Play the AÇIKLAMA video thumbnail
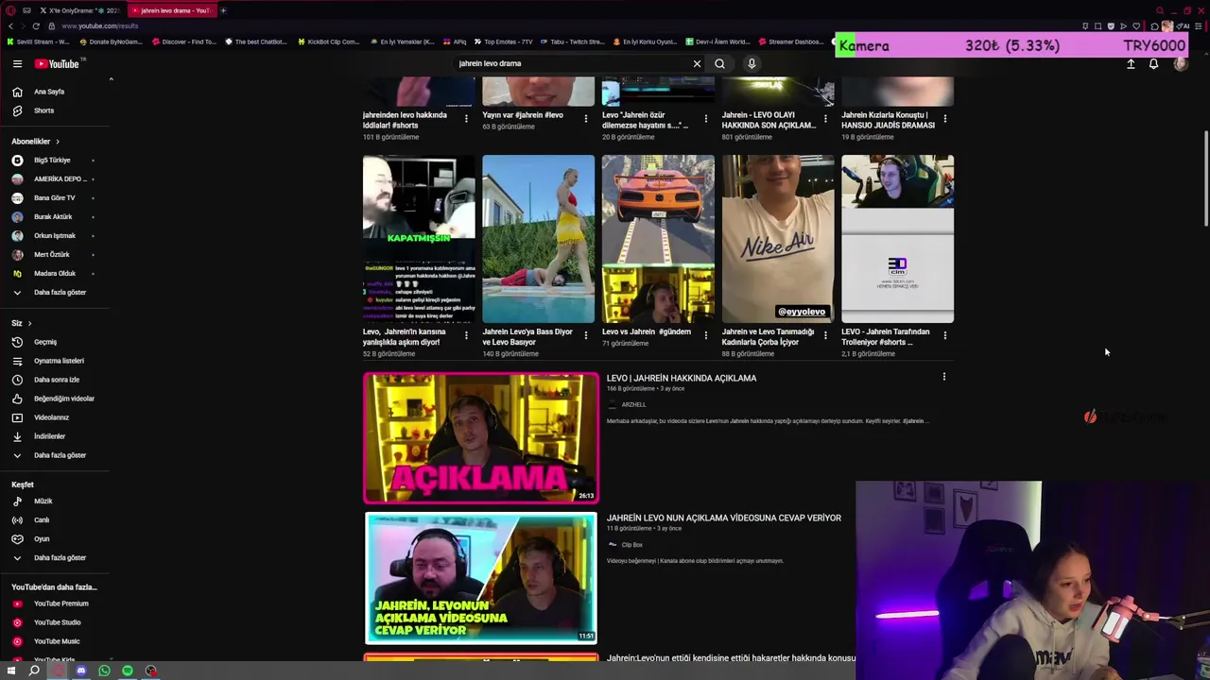This screenshot has width=1210, height=680. tap(481, 438)
